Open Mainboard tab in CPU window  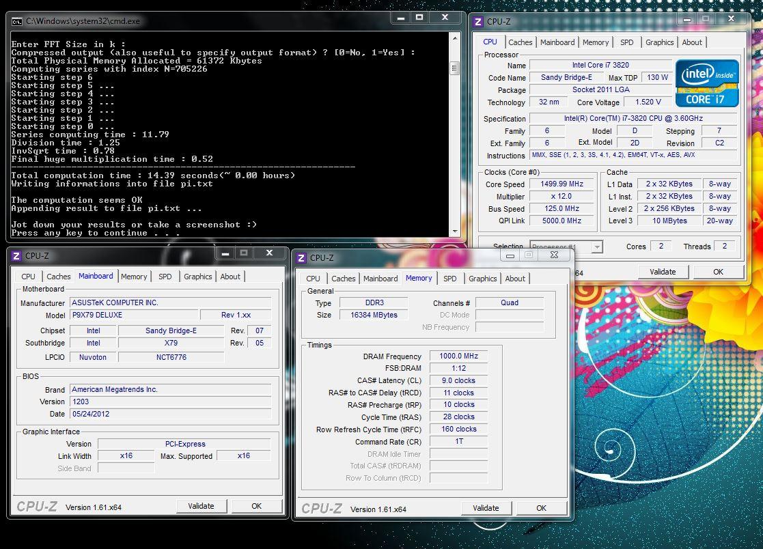(557, 42)
